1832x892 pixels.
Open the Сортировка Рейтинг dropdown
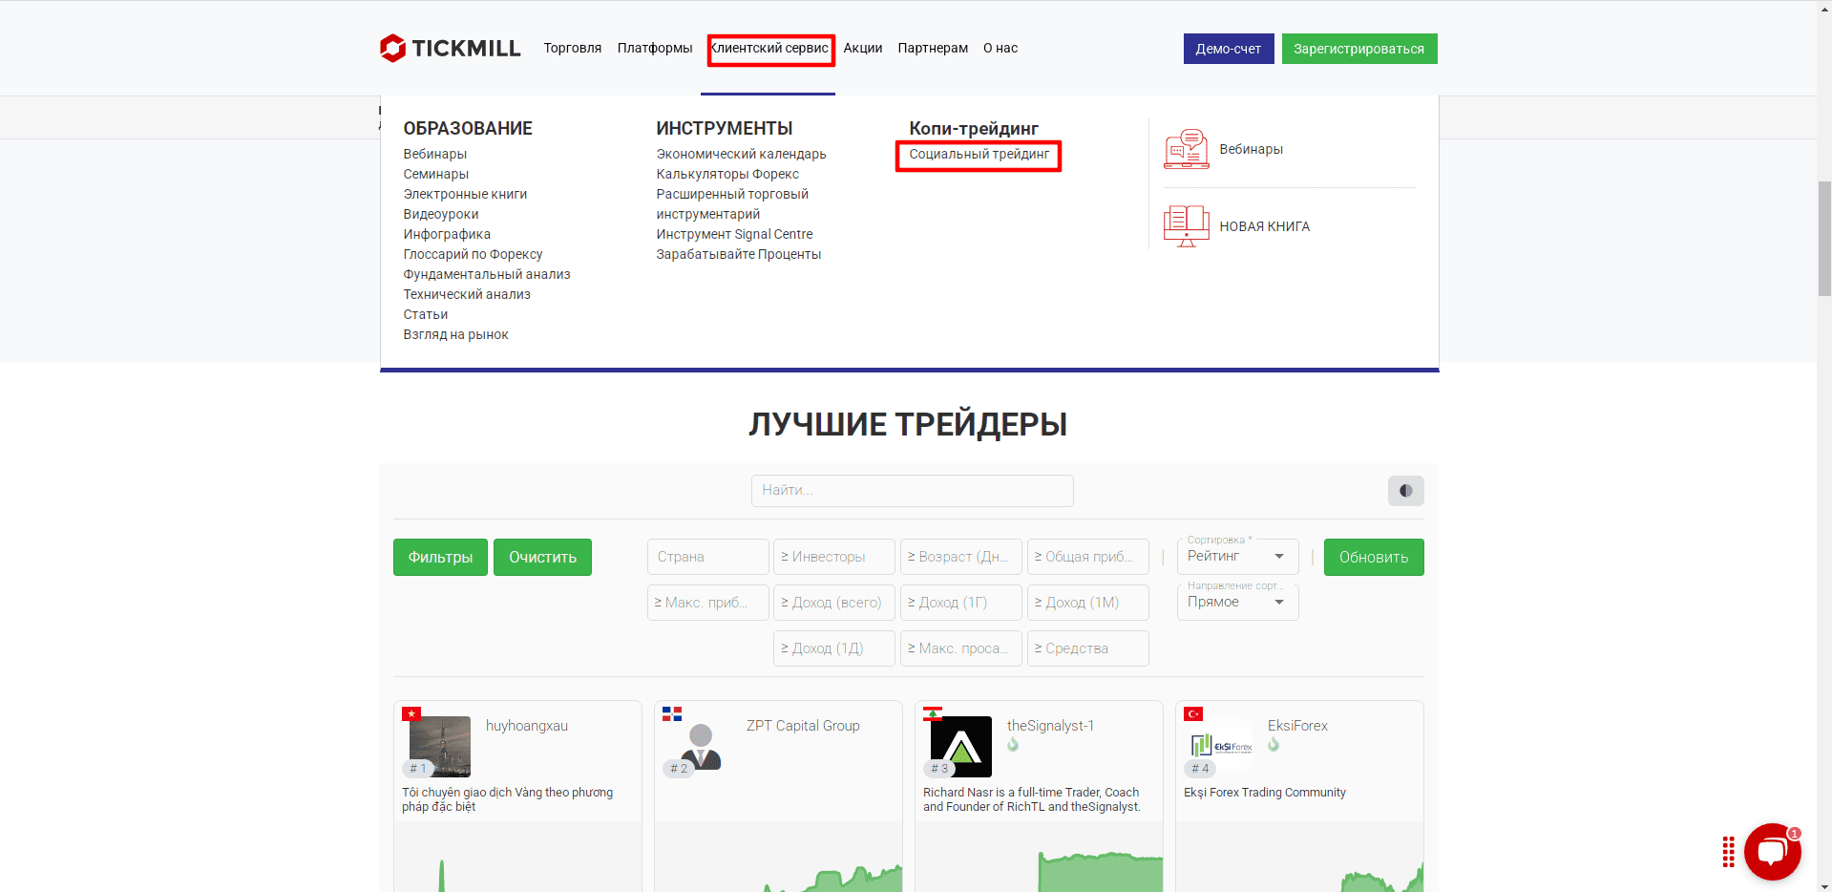click(x=1237, y=556)
